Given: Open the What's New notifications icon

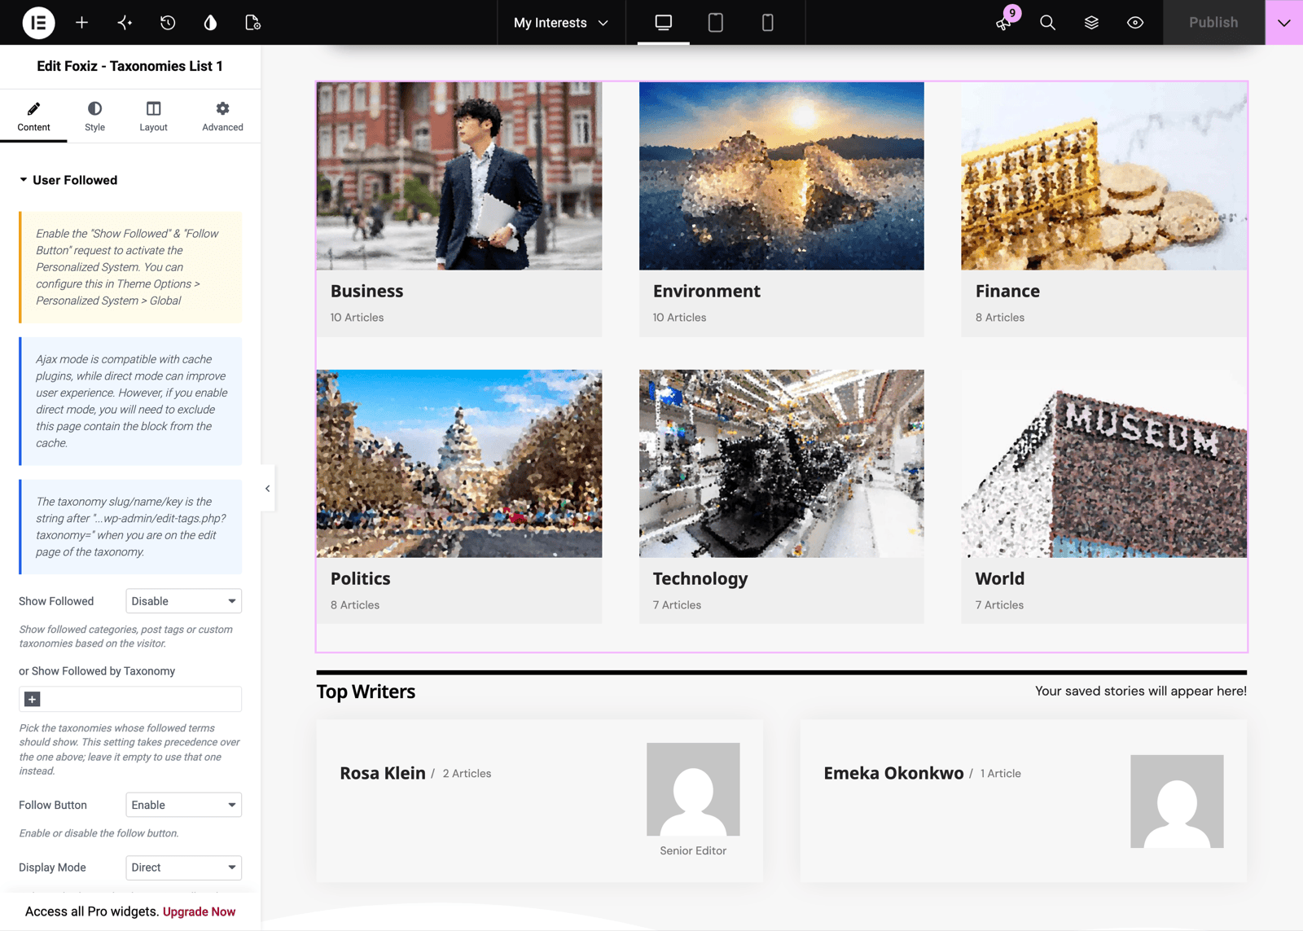Looking at the screenshot, I should tap(1004, 23).
